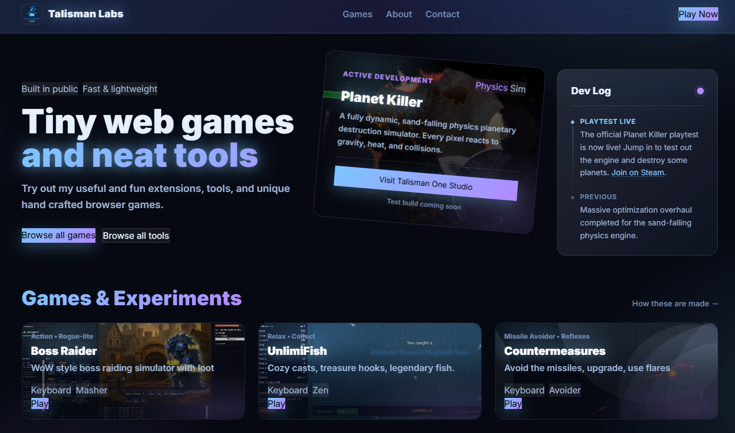The width and height of the screenshot is (735, 433).
Task: Open the About page from the navbar
Action: coord(398,14)
